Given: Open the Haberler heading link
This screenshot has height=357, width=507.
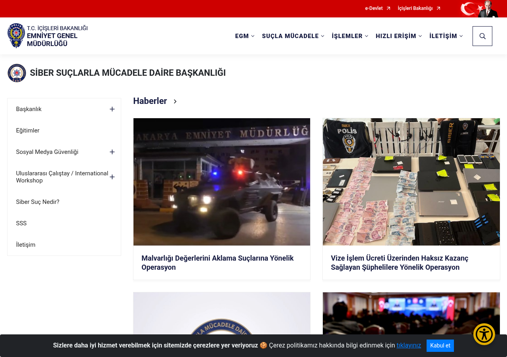Looking at the screenshot, I should (x=150, y=101).
